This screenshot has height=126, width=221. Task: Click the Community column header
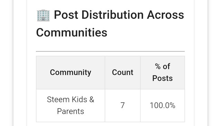pos(70,73)
